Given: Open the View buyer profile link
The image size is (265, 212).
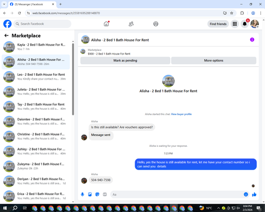Looking at the screenshot, I should (x=181, y=114).
